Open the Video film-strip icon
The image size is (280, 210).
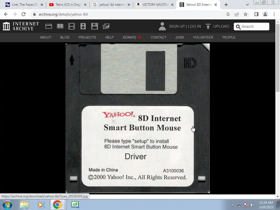(72, 26)
